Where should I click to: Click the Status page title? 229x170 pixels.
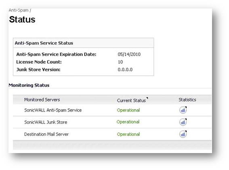22,19
